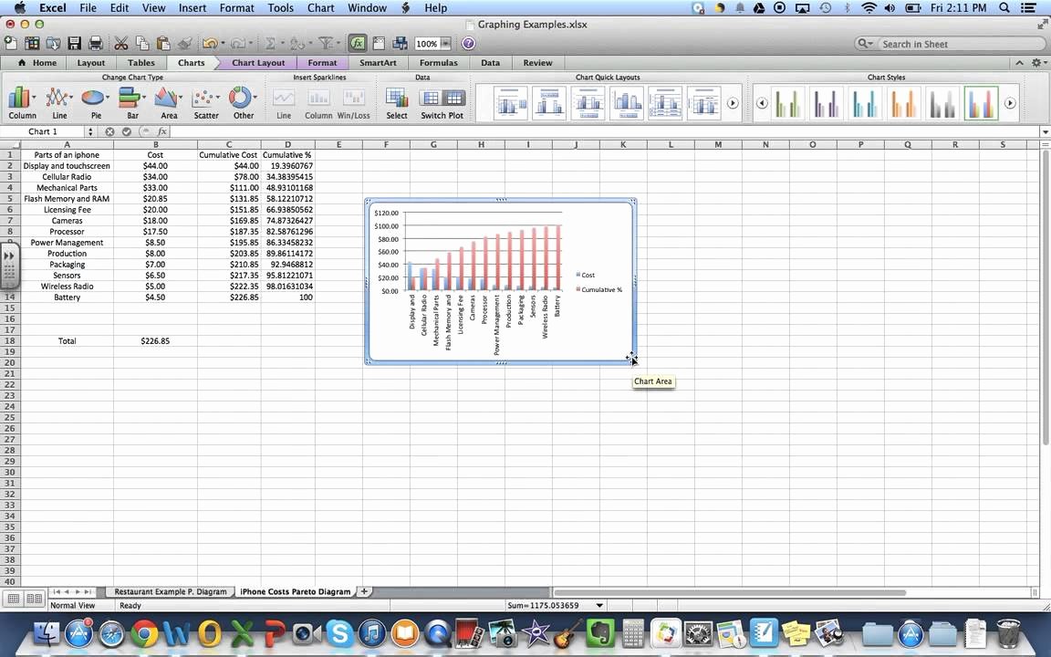This screenshot has width=1051, height=657.
Task: Switch to Page Layout View icon
Action: (x=34, y=599)
